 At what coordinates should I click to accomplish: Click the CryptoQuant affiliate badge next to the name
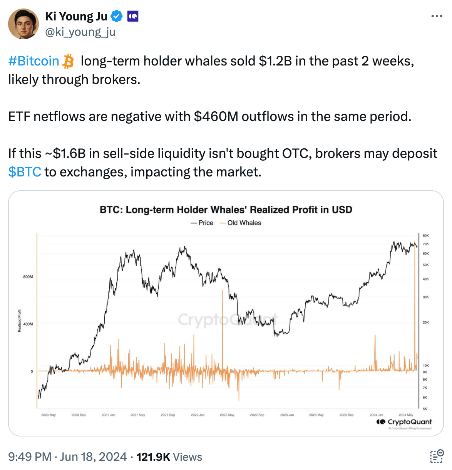pyautogui.click(x=133, y=16)
